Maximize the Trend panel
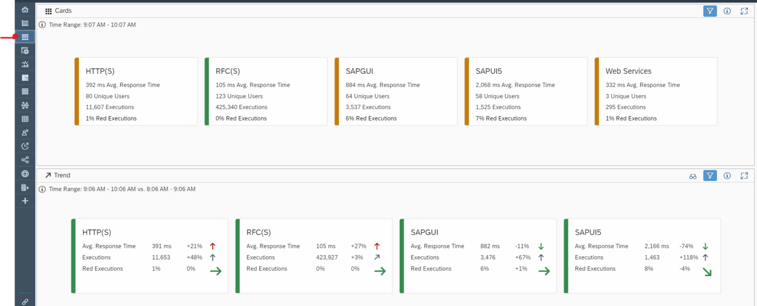The image size is (757, 306). pyautogui.click(x=744, y=175)
